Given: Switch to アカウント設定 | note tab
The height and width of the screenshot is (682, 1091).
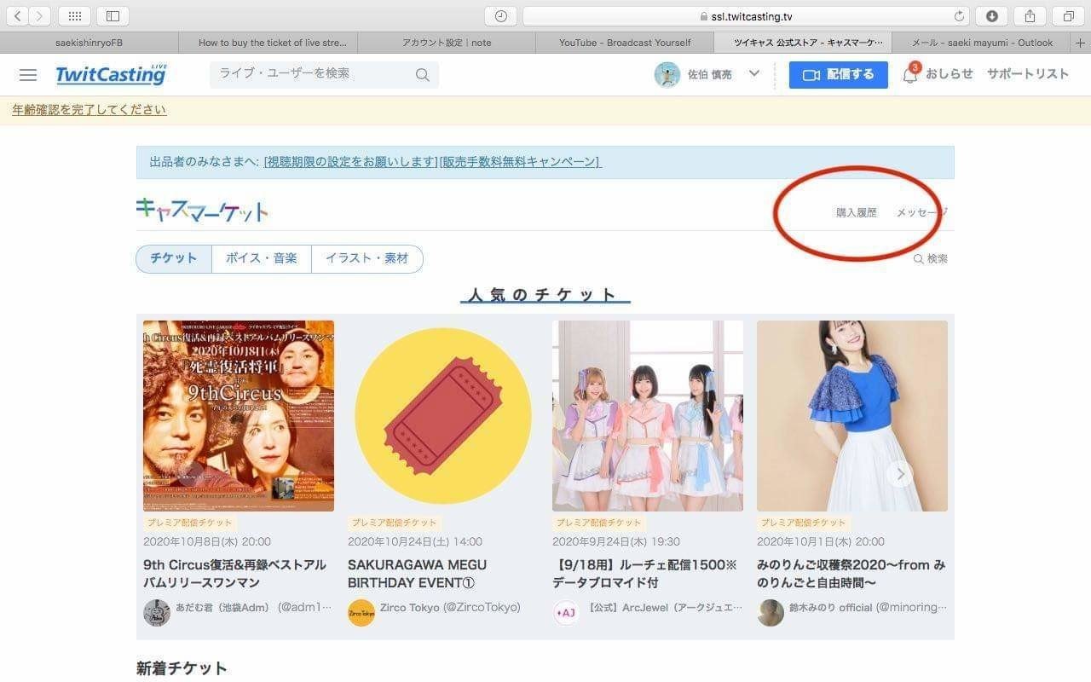Looking at the screenshot, I should pyautogui.click(x=447, y=43).
